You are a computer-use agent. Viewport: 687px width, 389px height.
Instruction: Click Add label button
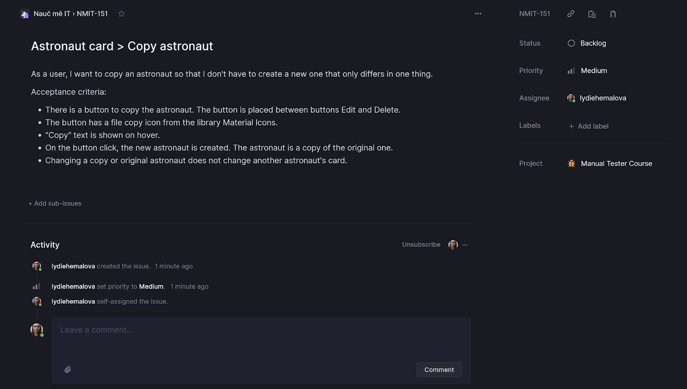[589, 126]
